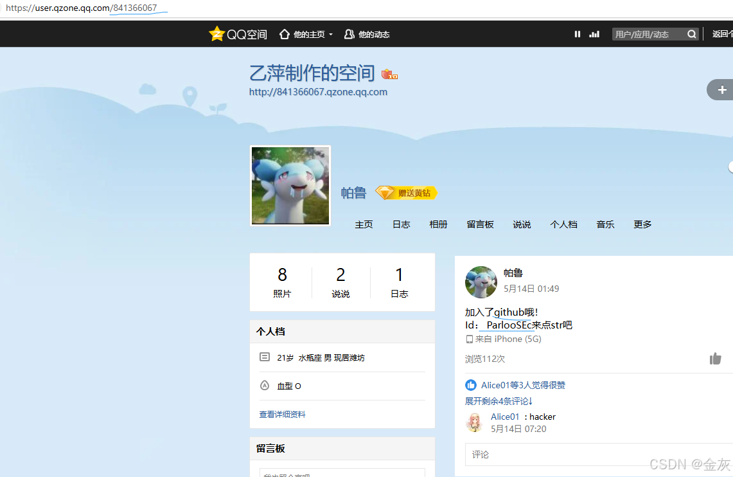Switch to the 日志 tab
The height and width of the screenshot is (477, 733).
pos(401,224)
